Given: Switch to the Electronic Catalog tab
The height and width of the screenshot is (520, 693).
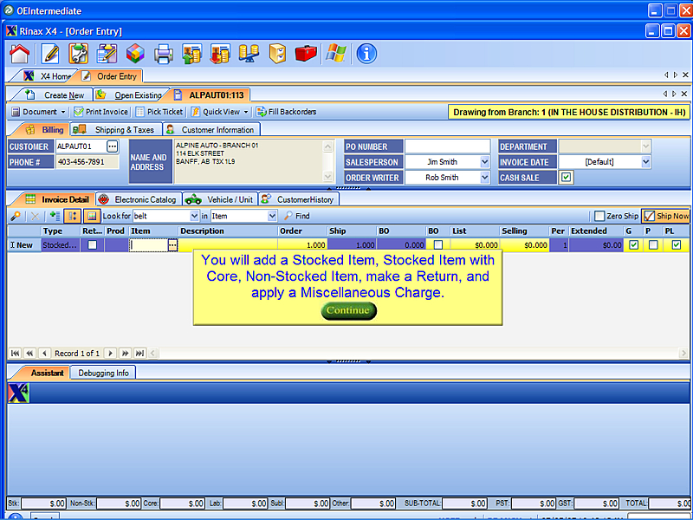Looking at the screenshot, I should [139, 199].
